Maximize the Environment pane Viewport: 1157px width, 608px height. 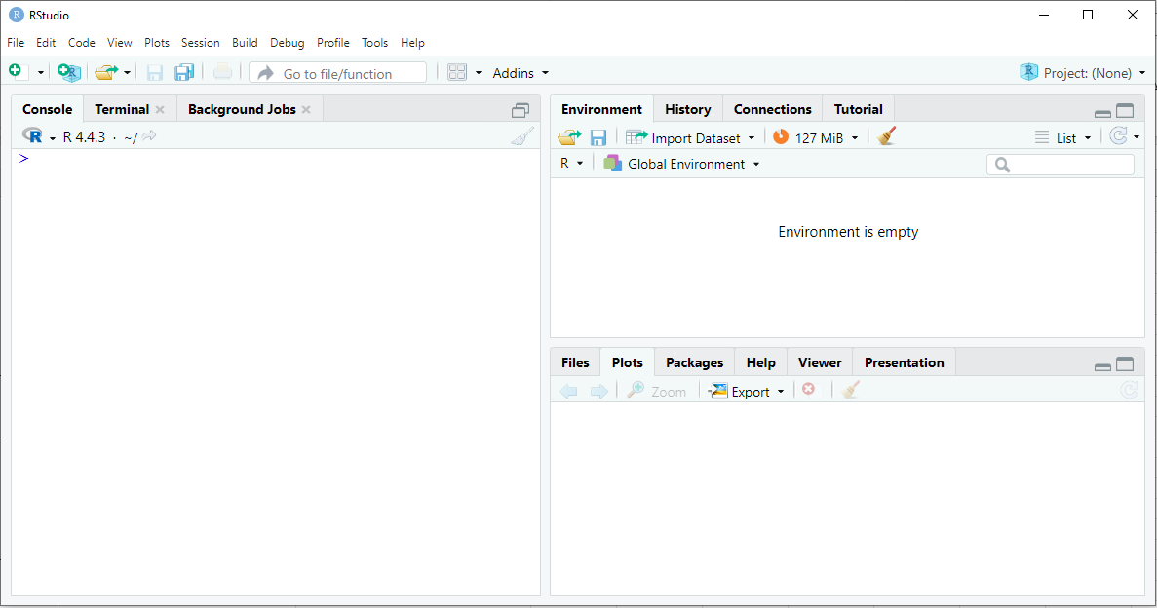(1125, 111)
